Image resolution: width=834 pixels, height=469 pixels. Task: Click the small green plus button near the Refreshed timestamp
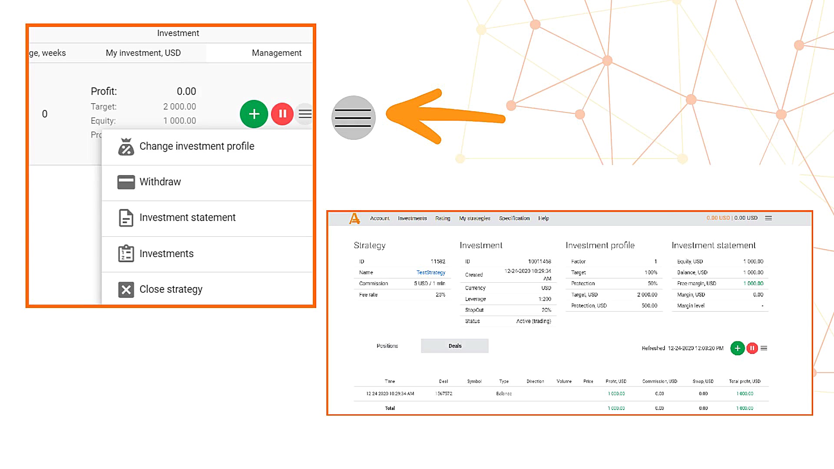(737, 348)
